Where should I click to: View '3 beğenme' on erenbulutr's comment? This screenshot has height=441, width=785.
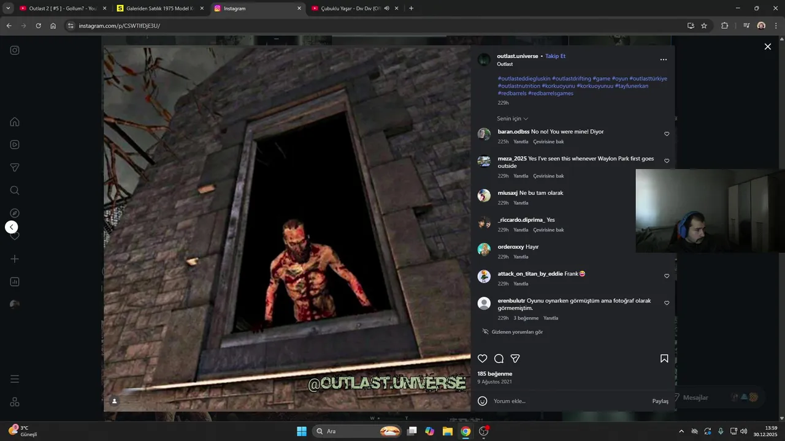click(x=526, y=318)
